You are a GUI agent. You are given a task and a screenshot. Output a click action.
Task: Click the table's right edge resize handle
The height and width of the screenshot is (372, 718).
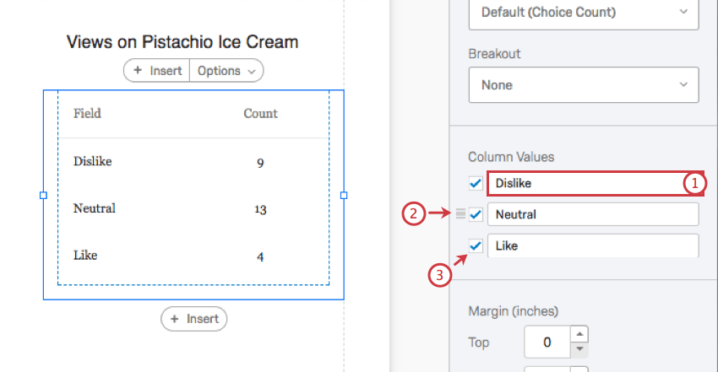pyautogui.click(x=343, y=195)
